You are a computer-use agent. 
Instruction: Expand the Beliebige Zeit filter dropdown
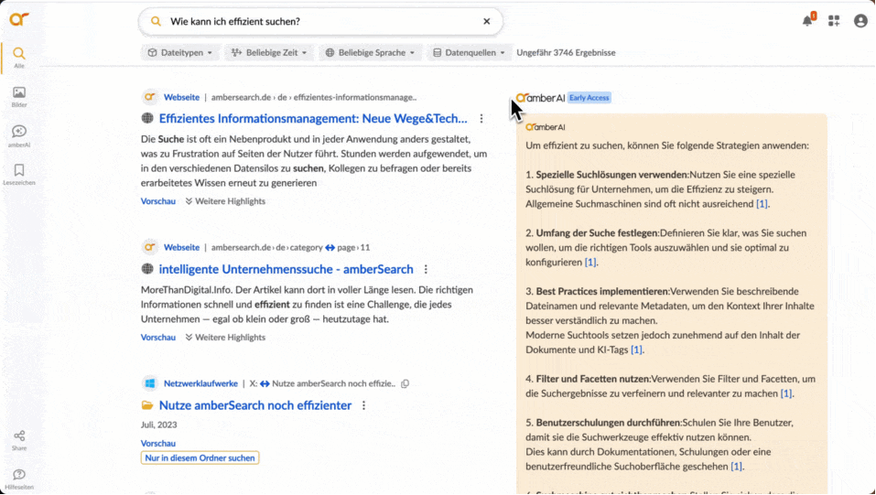[269, 52]
